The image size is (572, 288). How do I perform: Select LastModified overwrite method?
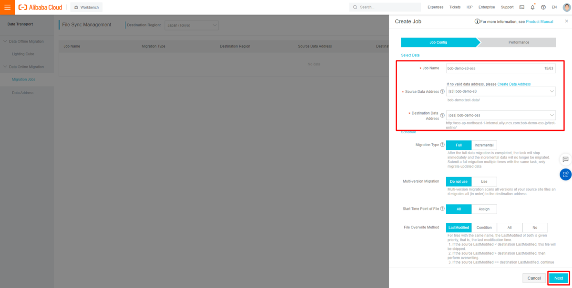pos(459,228)
